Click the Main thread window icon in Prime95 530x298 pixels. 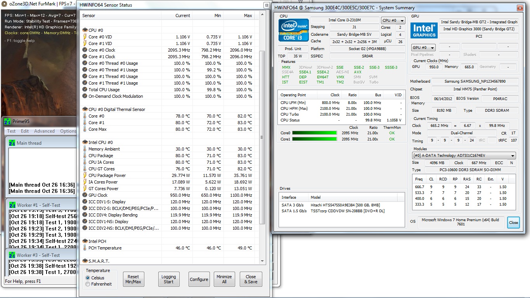[x=12, y=143]
